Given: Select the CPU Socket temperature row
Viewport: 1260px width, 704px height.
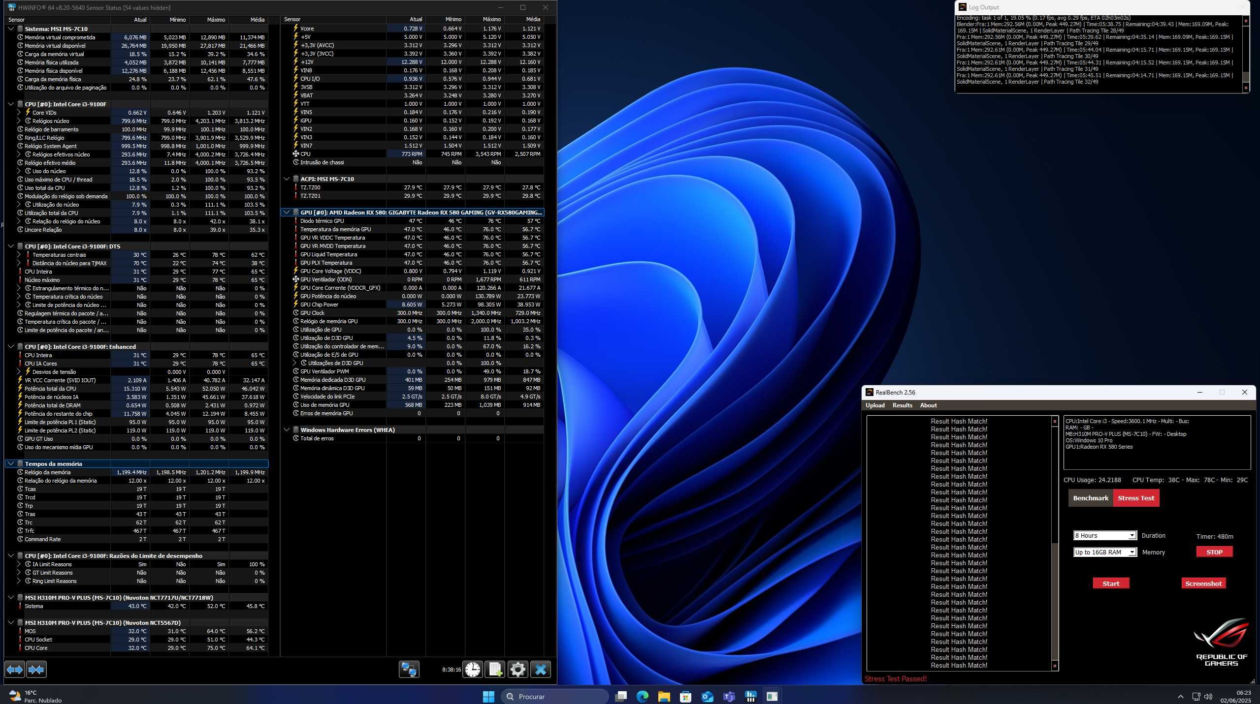Looking at the screenshot, I should click(x=137, y=640).
